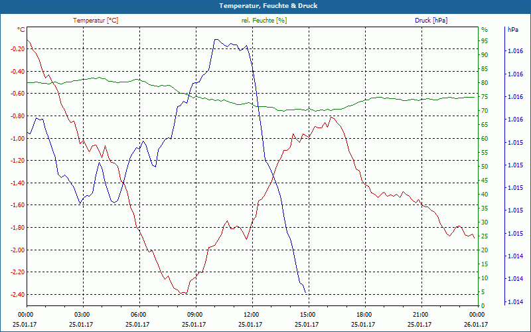Click the -2,20 temperature axis tick
The image size is (531, 332).
18,272
